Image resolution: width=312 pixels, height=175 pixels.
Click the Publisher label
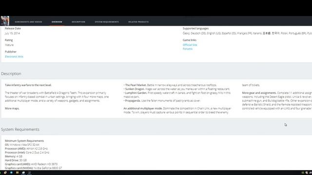(11, 52)
